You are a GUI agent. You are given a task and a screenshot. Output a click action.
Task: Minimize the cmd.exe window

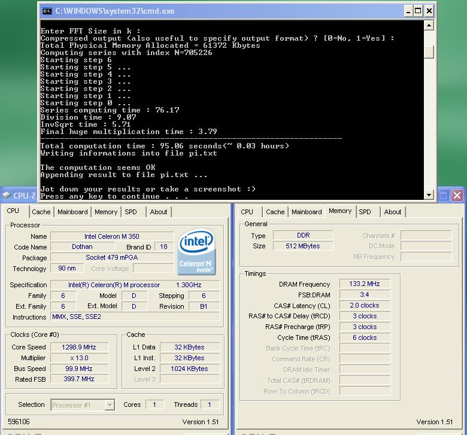point(408,11)
